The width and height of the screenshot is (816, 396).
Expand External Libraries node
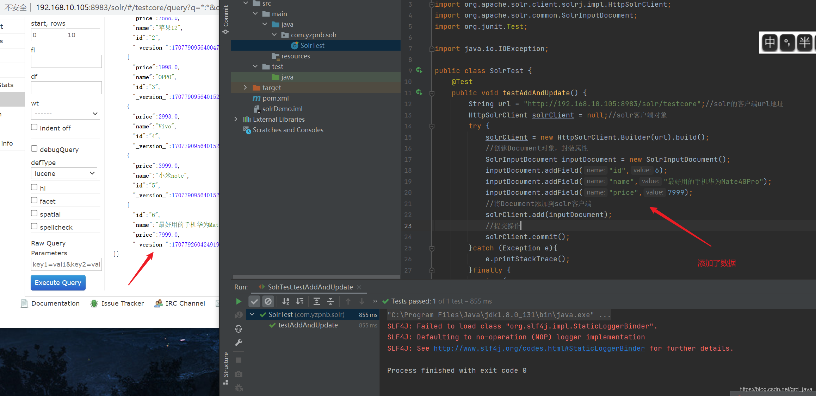click(236, 119)
